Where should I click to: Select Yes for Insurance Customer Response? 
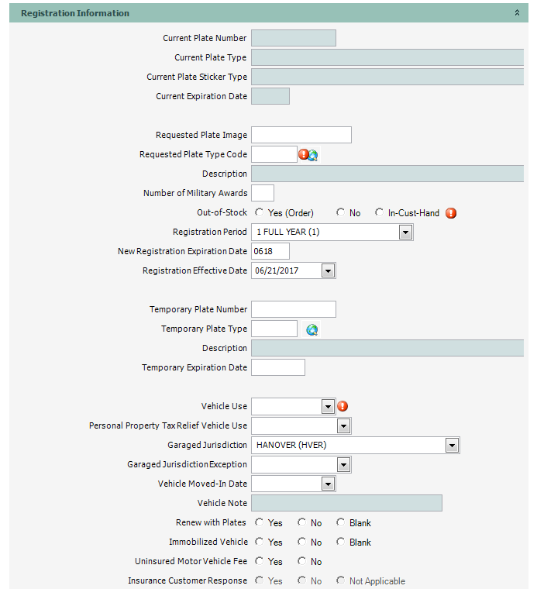pyautogui.click(x=259, y=580)
